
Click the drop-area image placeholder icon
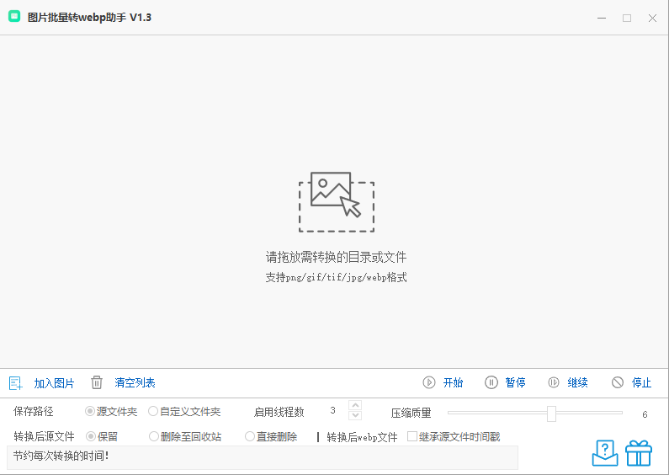click(x=336, y=202)
